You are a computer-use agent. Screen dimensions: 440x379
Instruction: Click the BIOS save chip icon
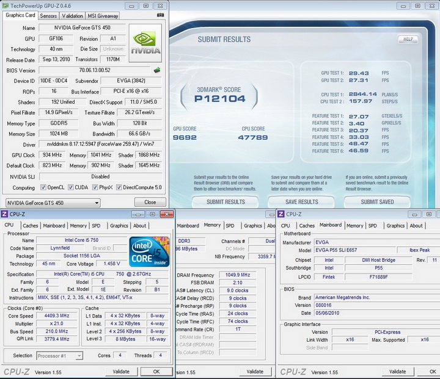coord(157,70)
